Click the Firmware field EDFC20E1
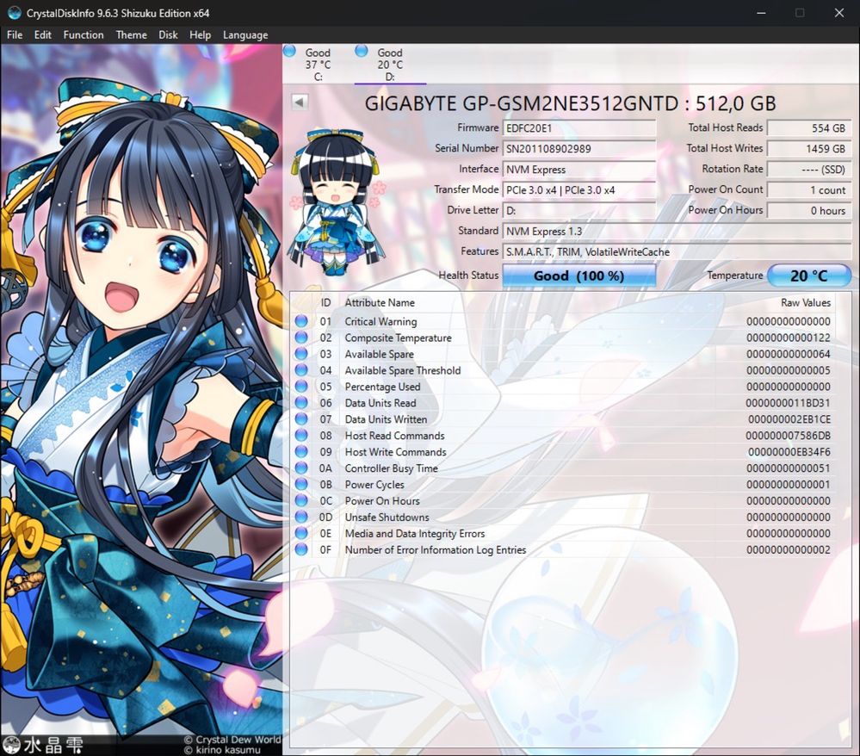860x756 pixels. tap(579, 127)
